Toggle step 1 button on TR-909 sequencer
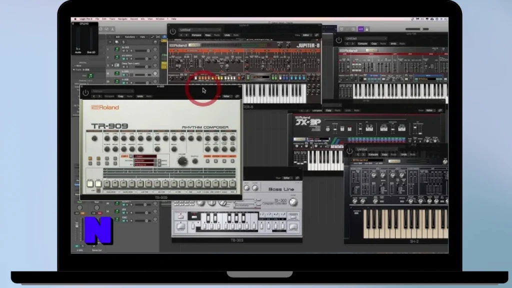The width and height of the screenshot is (512, 288). coord(107,183)
